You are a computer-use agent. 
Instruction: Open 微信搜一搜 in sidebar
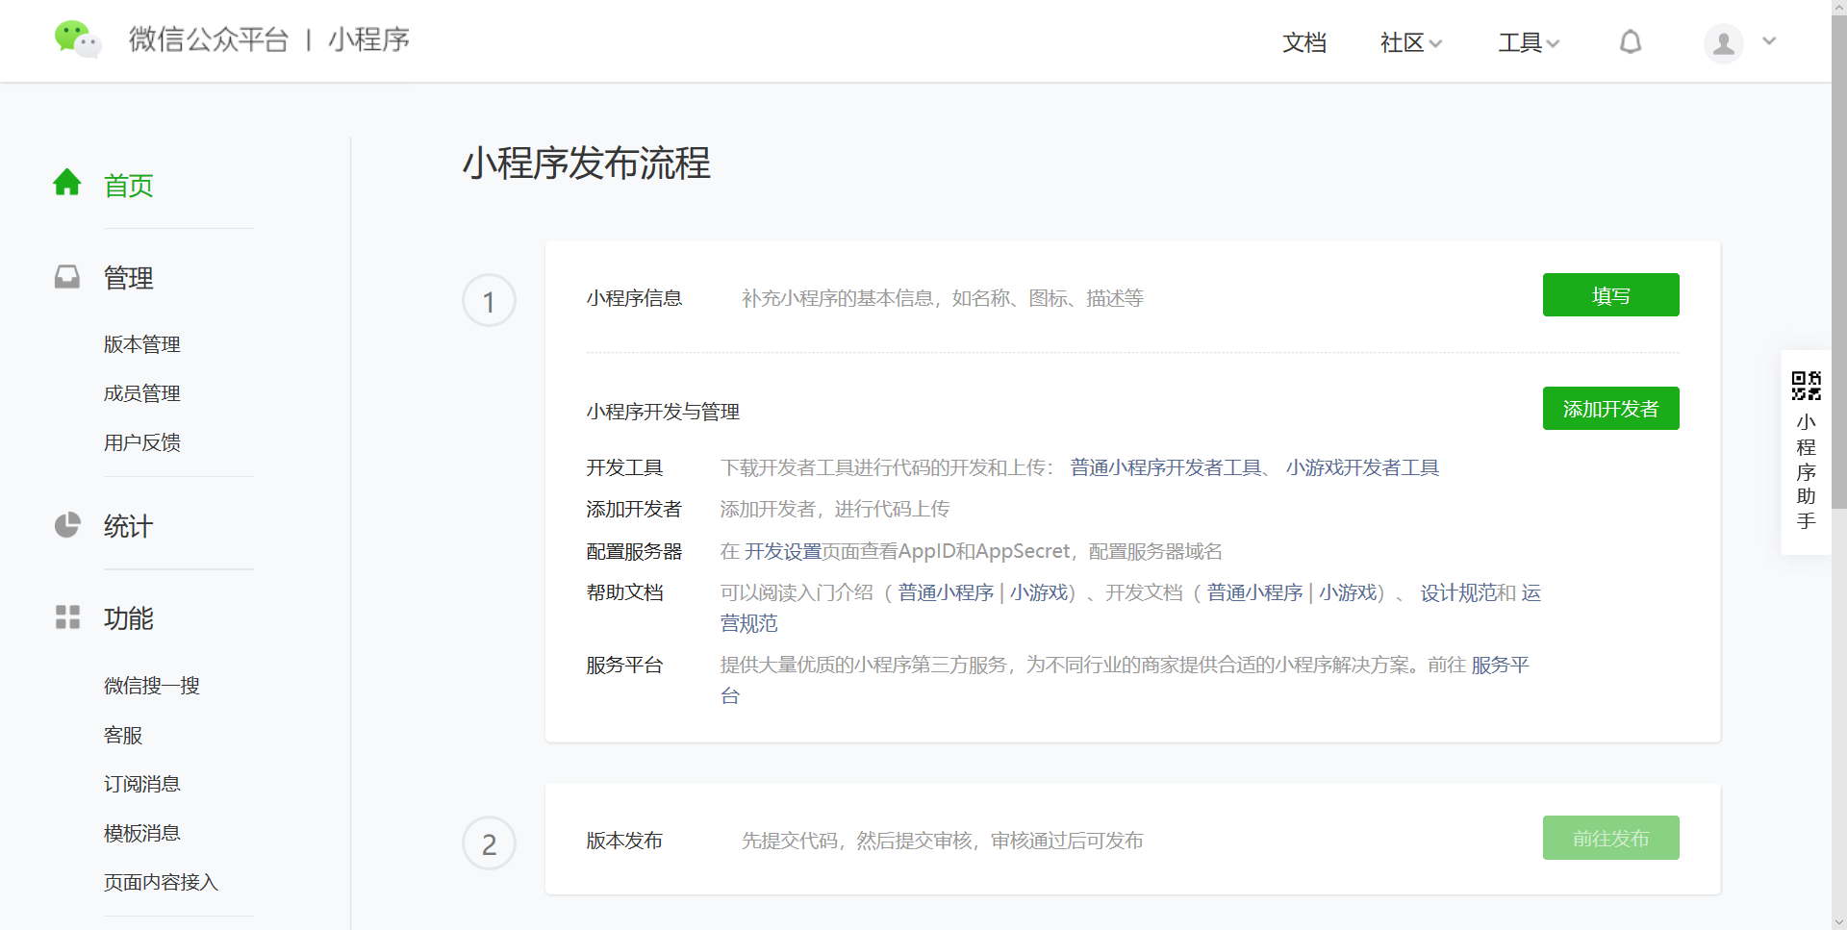pyautogui.click(x=152, y=686)
